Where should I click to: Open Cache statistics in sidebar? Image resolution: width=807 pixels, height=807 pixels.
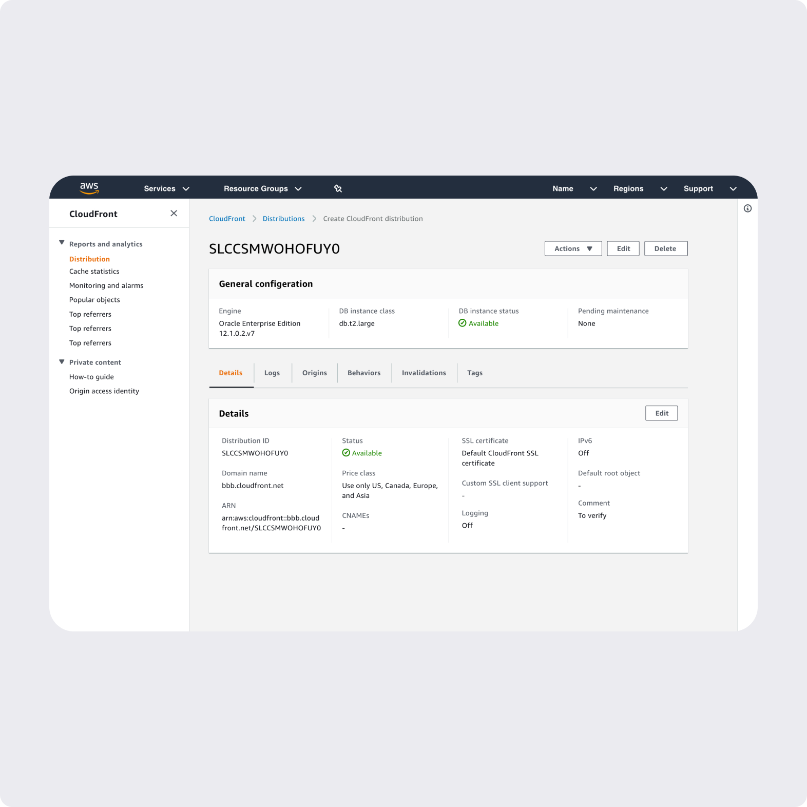coord(94,271)
